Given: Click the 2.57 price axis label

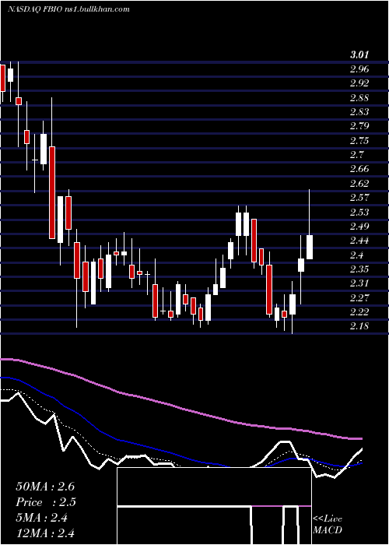Looking at the screenshot, I should coord(359,198).
